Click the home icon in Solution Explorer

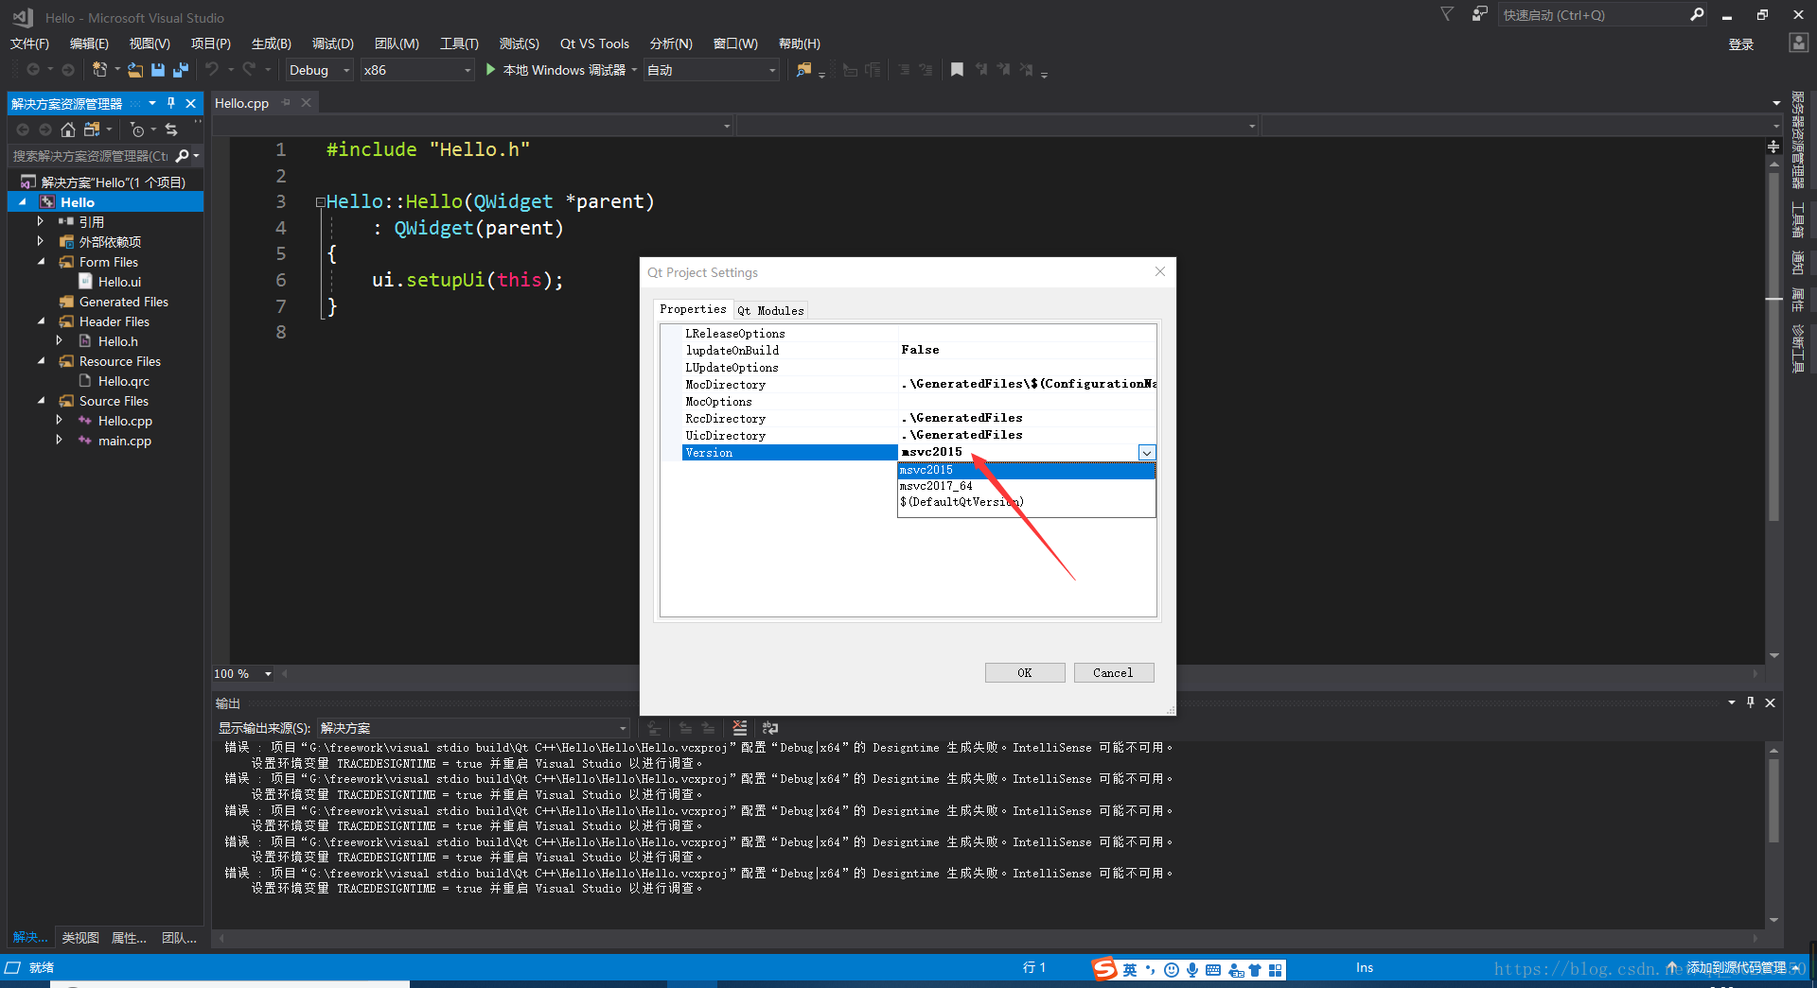pyautogui.click(x=68, y=130)
